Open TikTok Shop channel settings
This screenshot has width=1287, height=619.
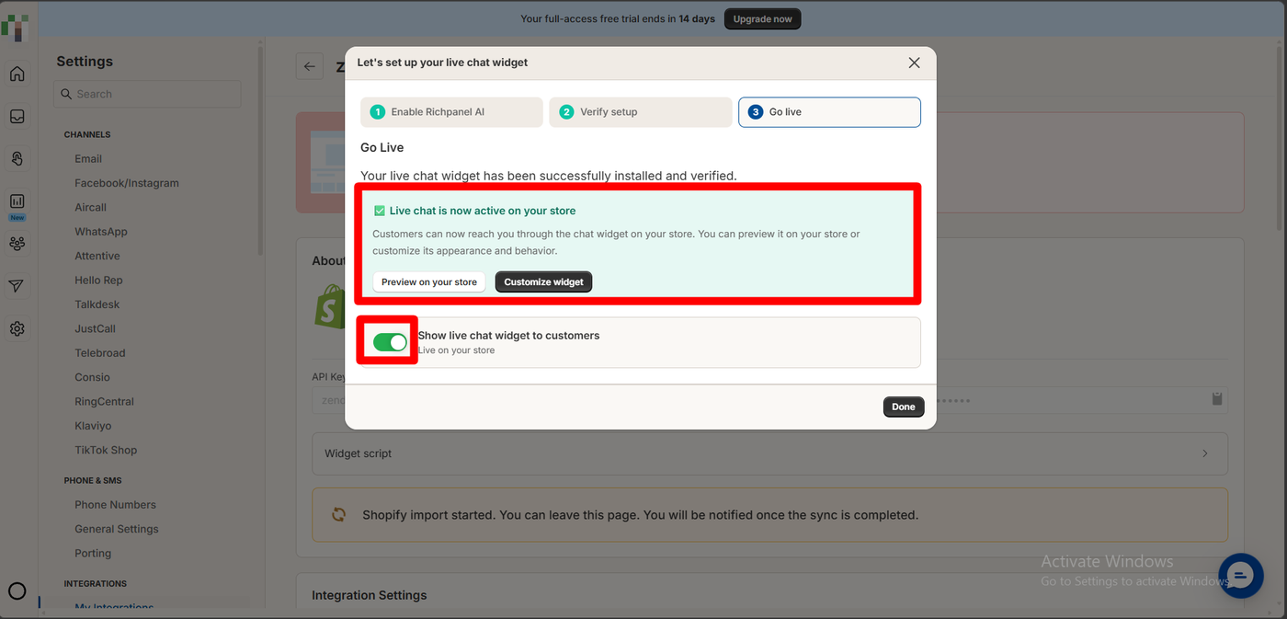pyautogui.click(x=106, y=451)
